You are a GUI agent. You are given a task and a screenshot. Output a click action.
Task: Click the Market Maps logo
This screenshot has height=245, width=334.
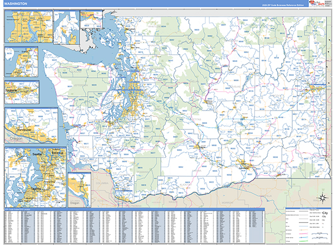[317, 4]
